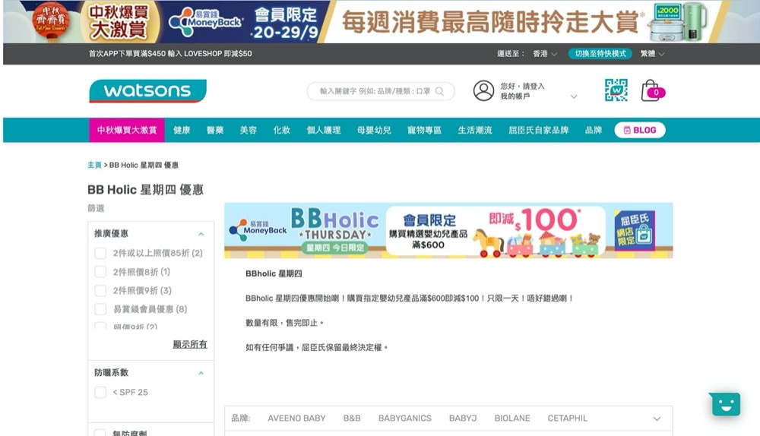Viewport: 760px width, 436px height.
Task: Select BABYJ brand filter
Action: click(x=463, y=418)
